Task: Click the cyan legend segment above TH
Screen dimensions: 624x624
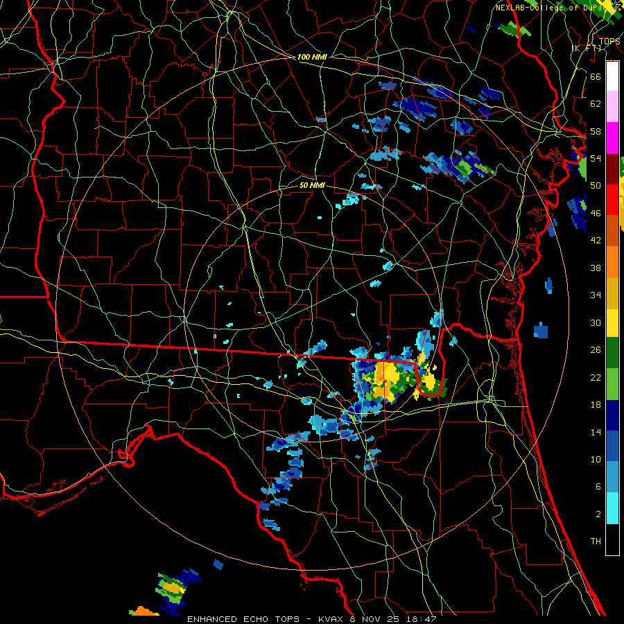Action: 612,508
